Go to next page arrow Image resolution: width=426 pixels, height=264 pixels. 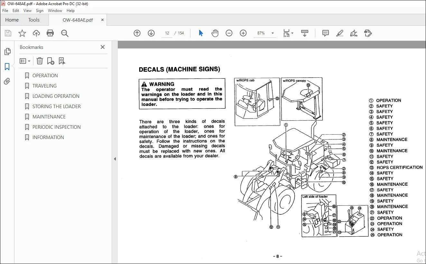pyautogui.click(x=151, y=33)
